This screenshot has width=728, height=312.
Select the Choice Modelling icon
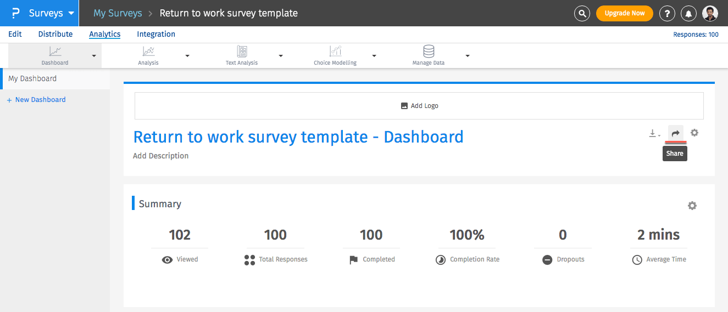(x=335, y=52)
